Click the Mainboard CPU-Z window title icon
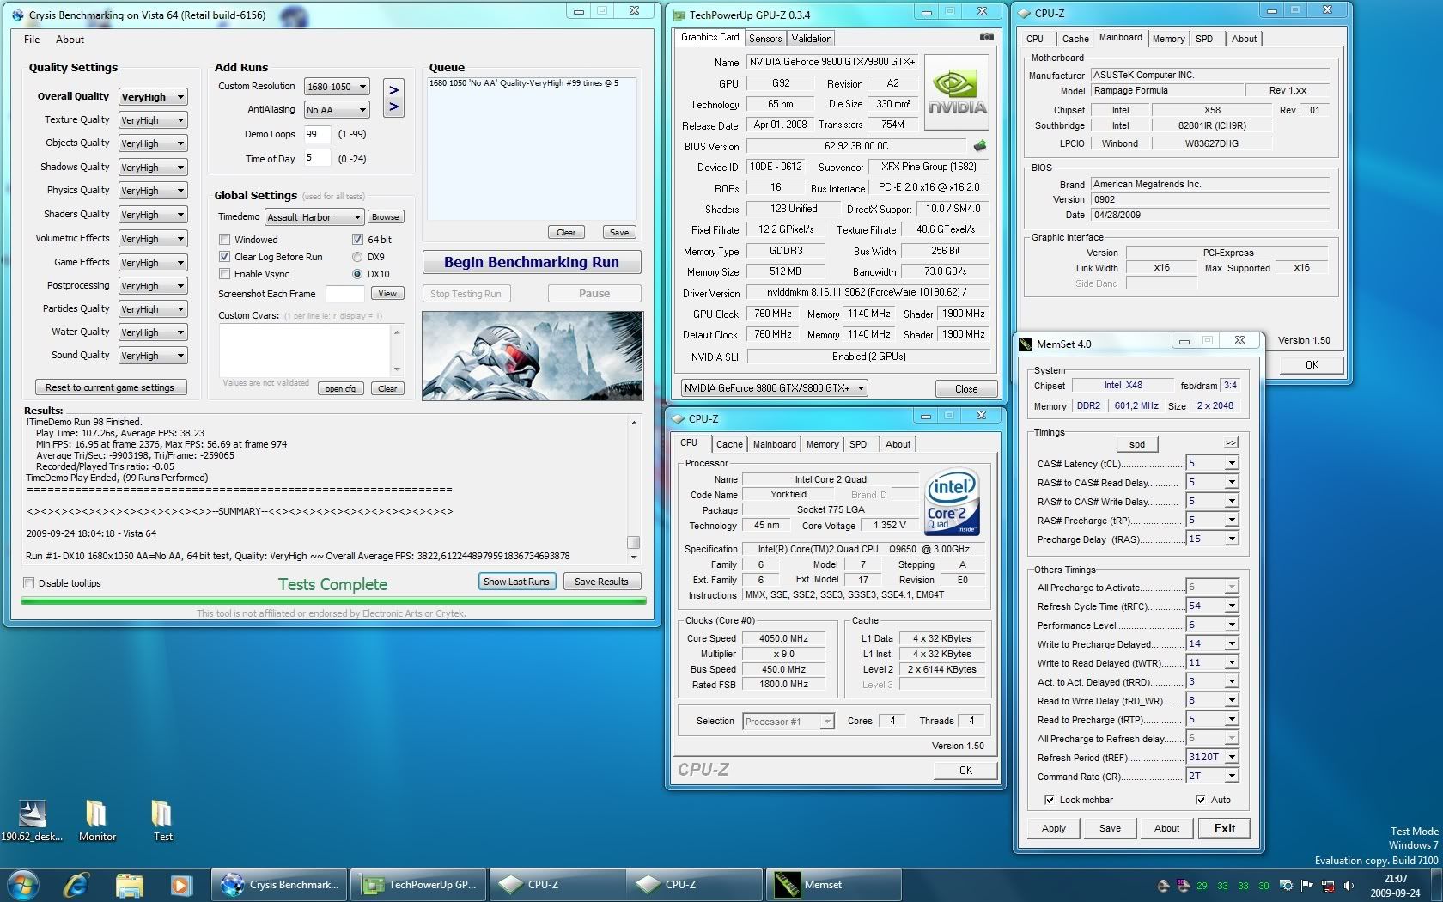1443x902 pixels. point(1024,14)
